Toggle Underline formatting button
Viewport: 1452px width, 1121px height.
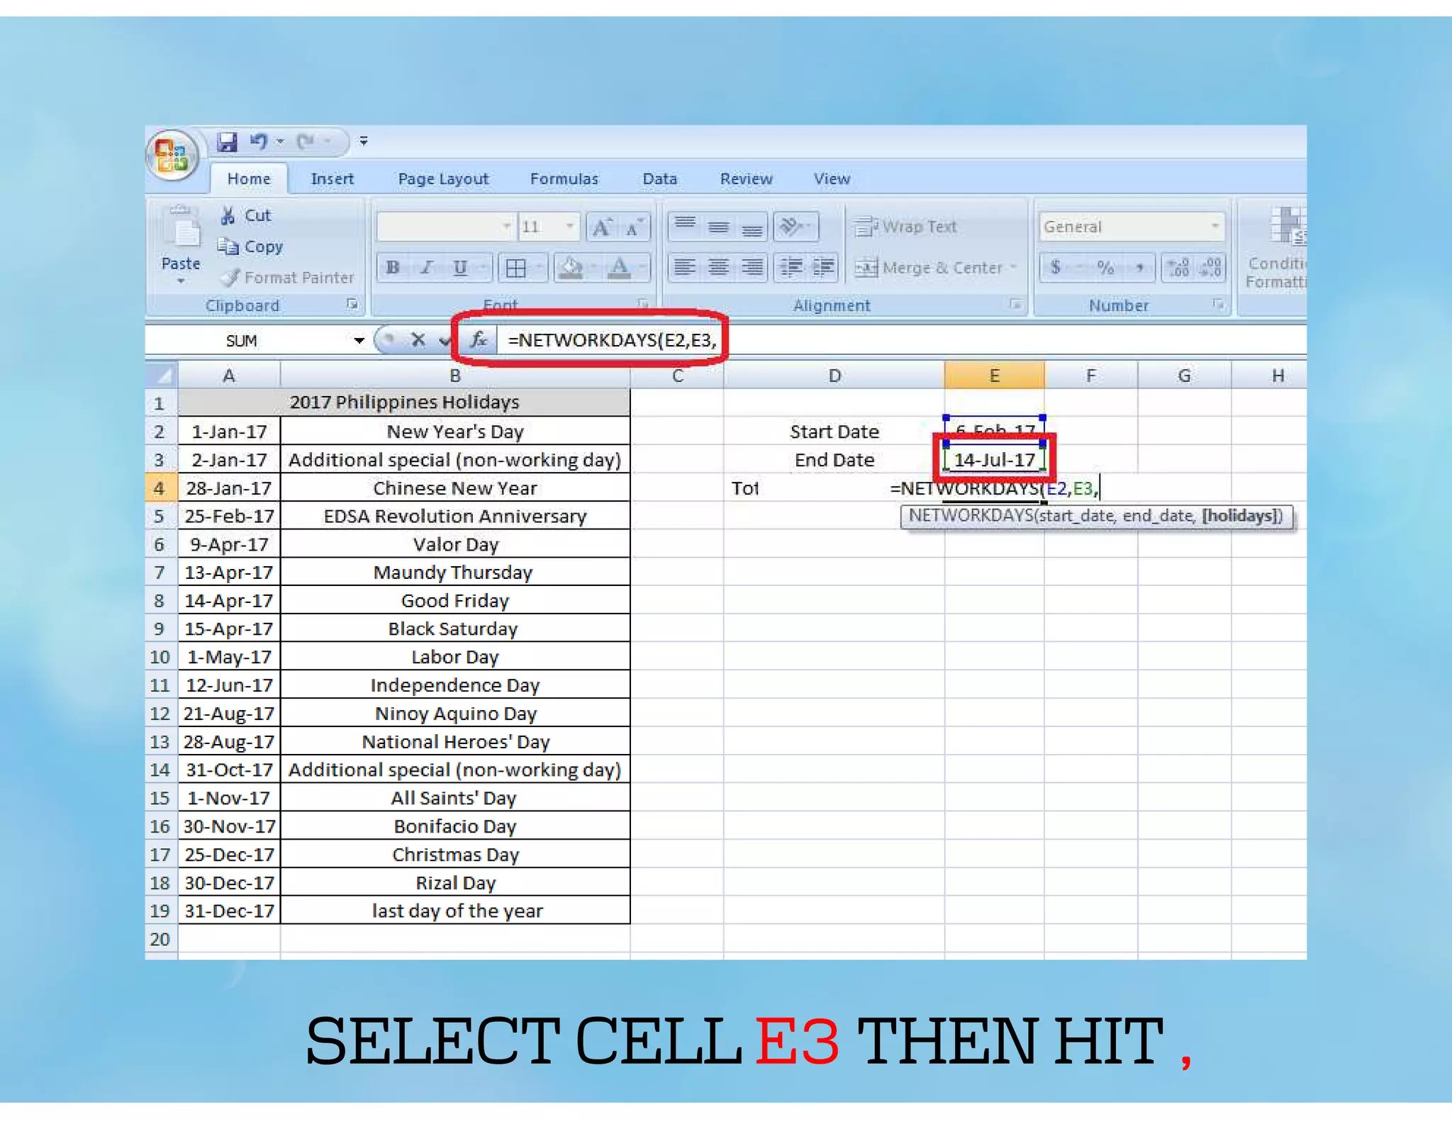[x=460, y=268]
